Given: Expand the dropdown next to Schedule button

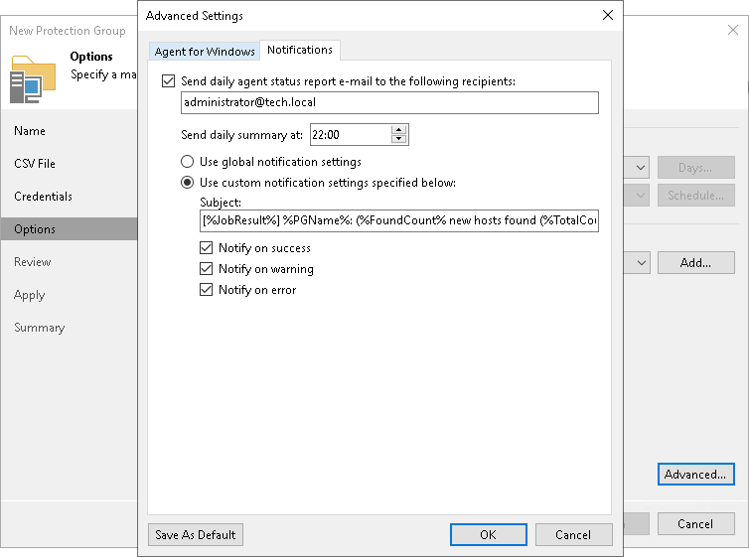Looking at the screenshot, I should (640, 196).
